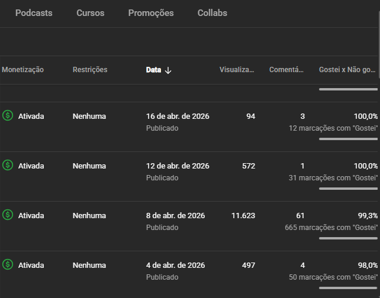Open the 1 comment count

coord(302,166)
